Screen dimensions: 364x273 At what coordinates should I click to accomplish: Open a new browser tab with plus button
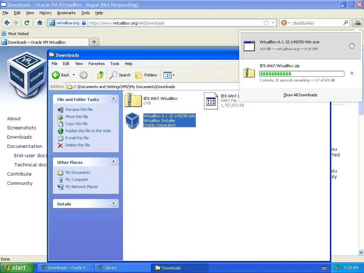point(94,42)
